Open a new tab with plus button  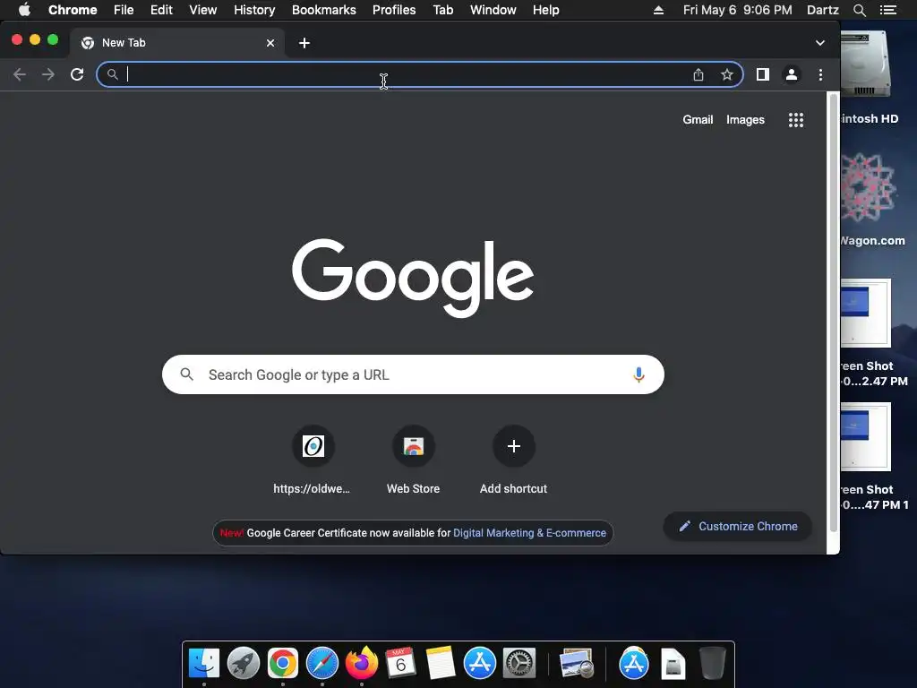point(304,43)
